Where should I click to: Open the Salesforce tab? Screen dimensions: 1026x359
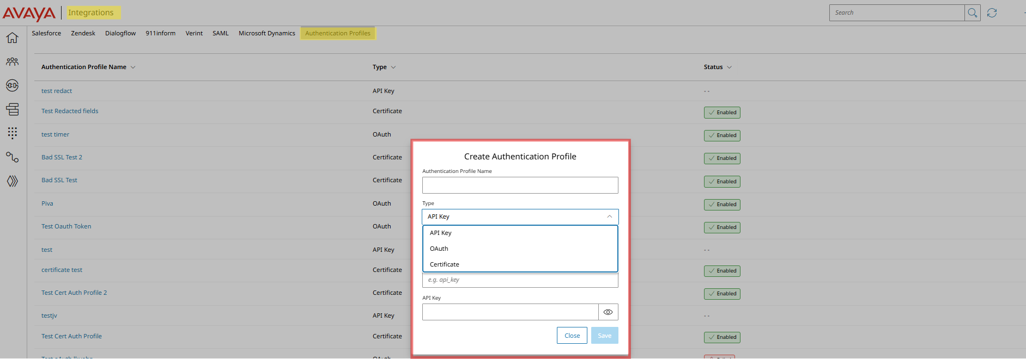click(46, 33)
